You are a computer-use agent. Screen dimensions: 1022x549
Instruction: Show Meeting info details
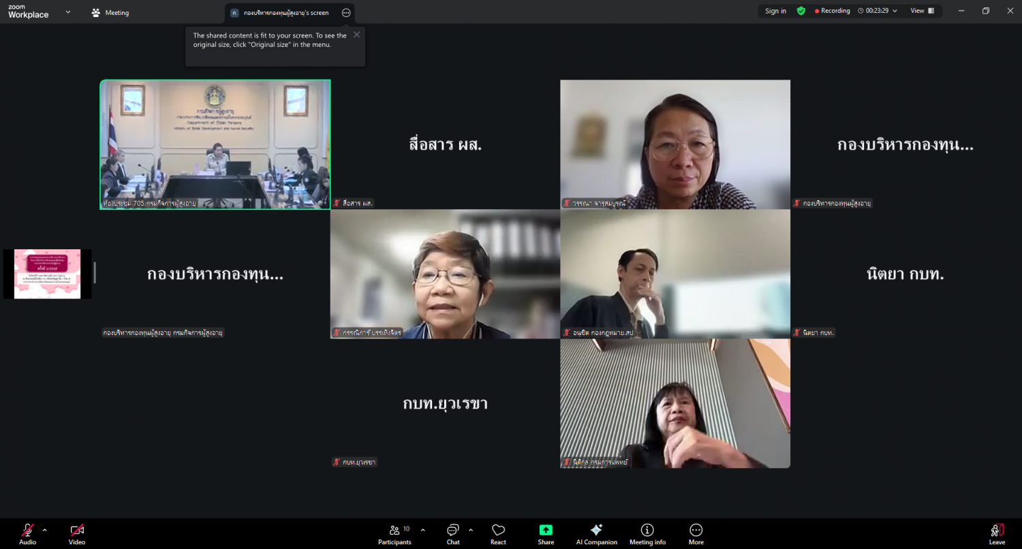tap(647, 534)
